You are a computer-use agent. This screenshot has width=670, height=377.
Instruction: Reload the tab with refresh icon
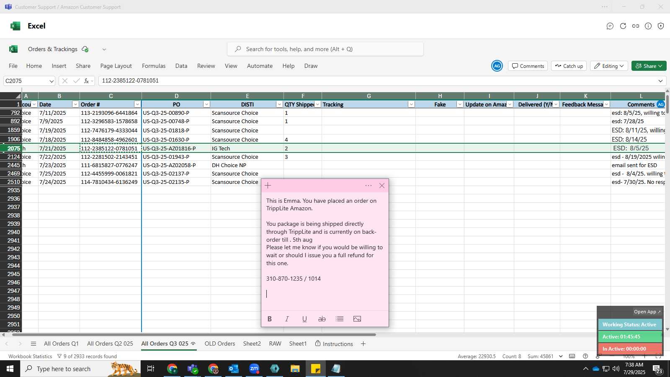[x=623, y=26]
